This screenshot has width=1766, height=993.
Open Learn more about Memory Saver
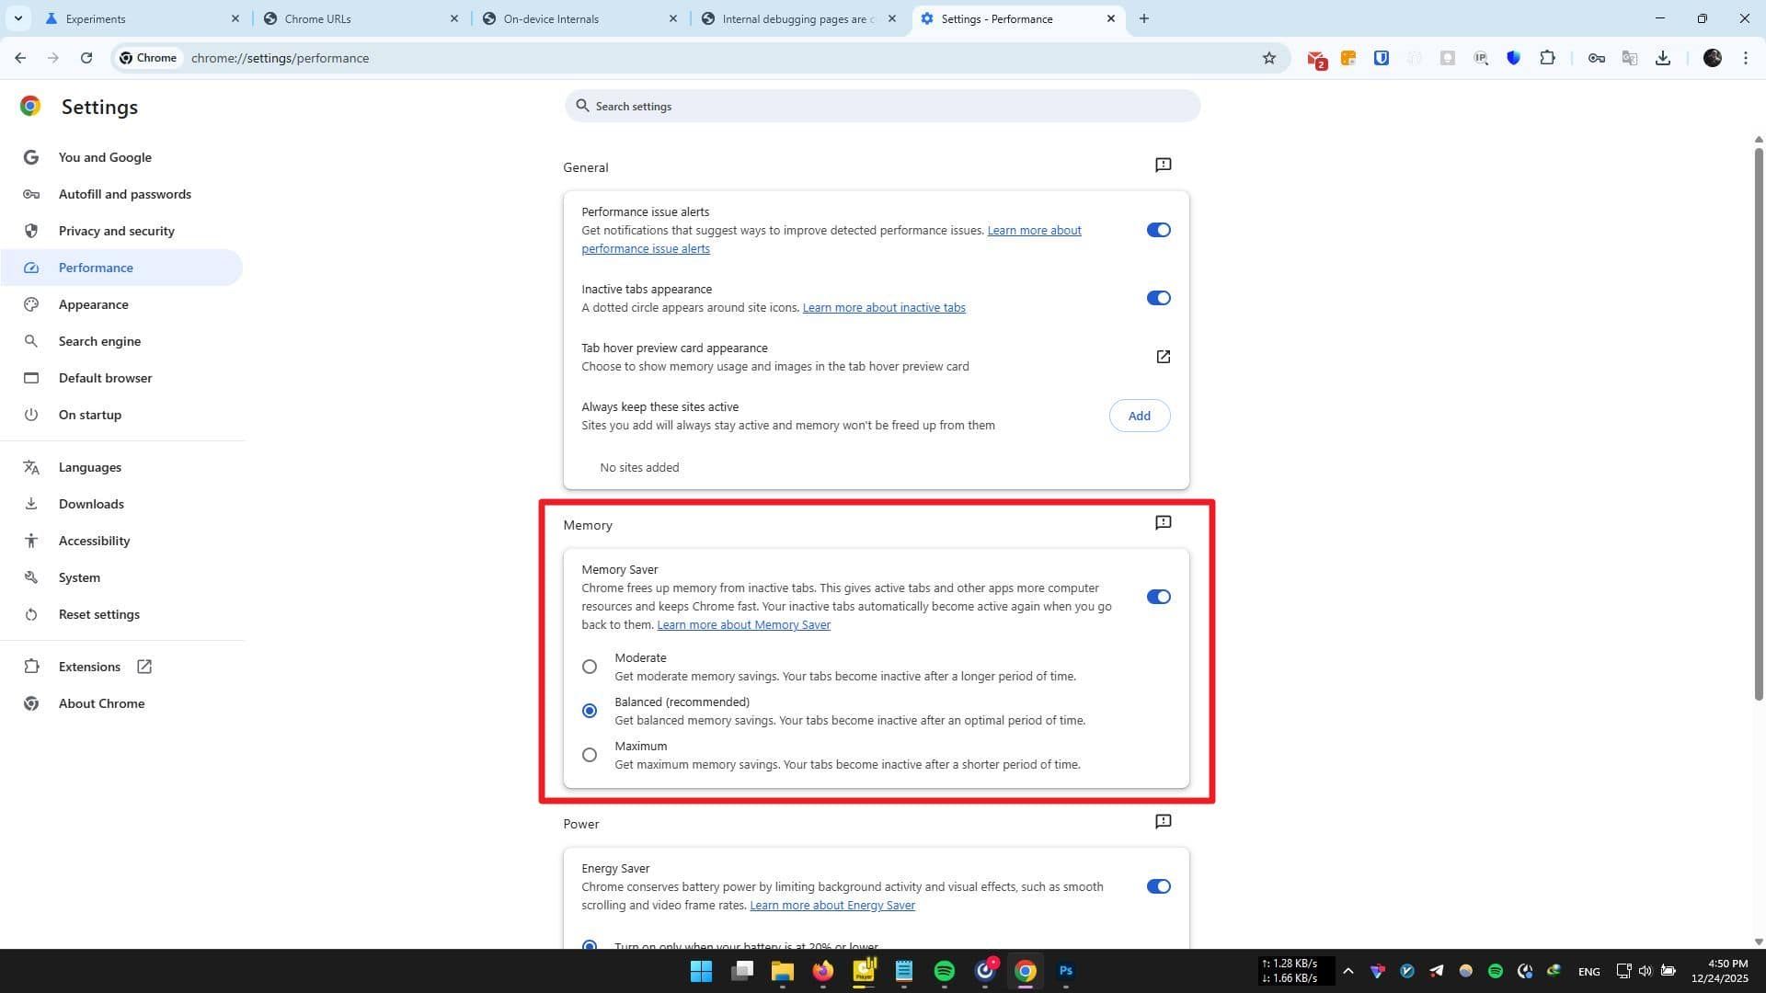pos(743,625)
